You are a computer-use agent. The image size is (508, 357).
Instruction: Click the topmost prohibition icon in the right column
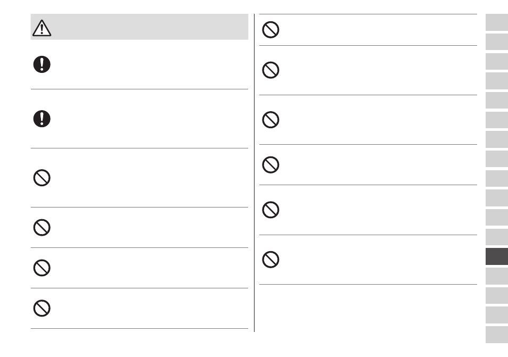271,30
